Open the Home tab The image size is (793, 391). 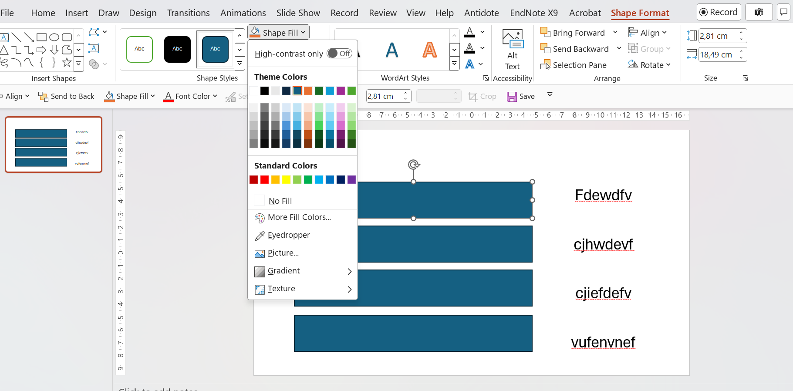click(43, 13)
